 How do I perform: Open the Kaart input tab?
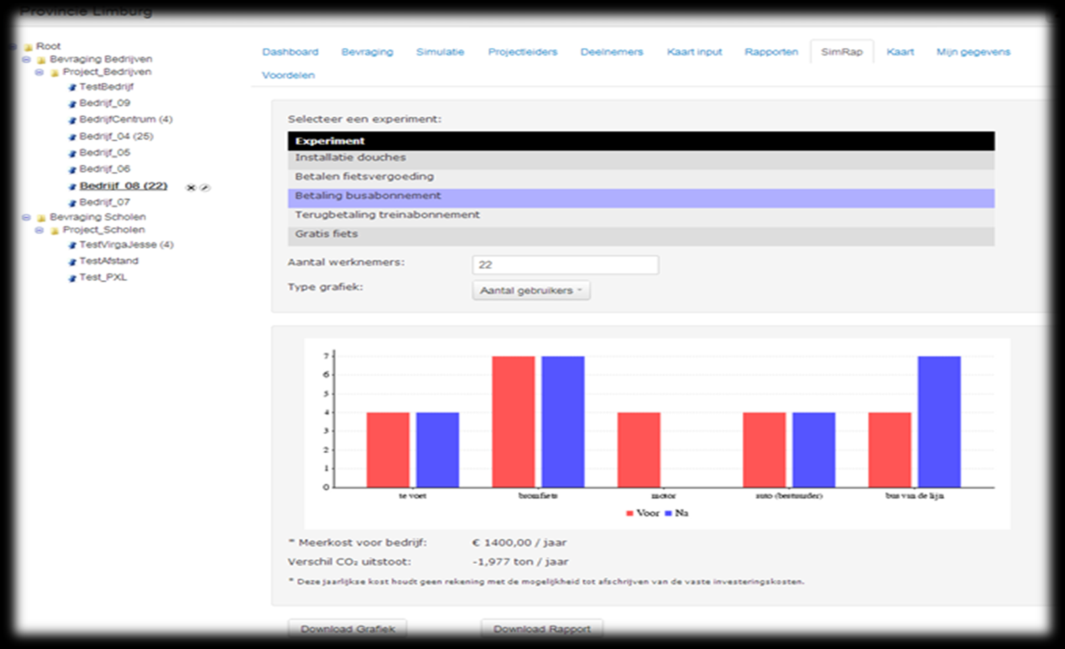694,52
